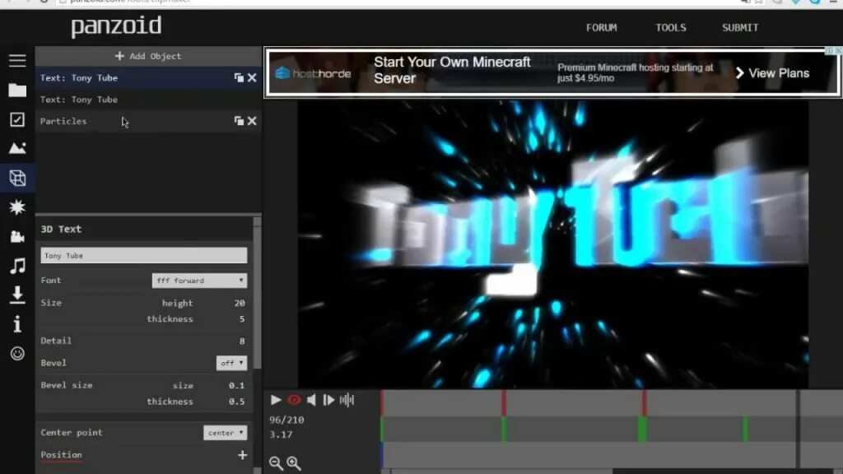
Task: Mute the audio with speaker icon
Action: [x=311, y=400]
